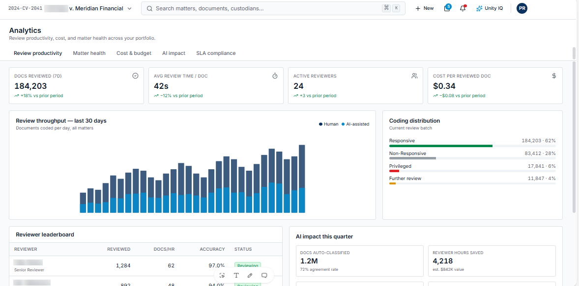The image size is (579, 286).
Task: Select the comment tool in floating toolbar
Action: [x=264, y=275]
